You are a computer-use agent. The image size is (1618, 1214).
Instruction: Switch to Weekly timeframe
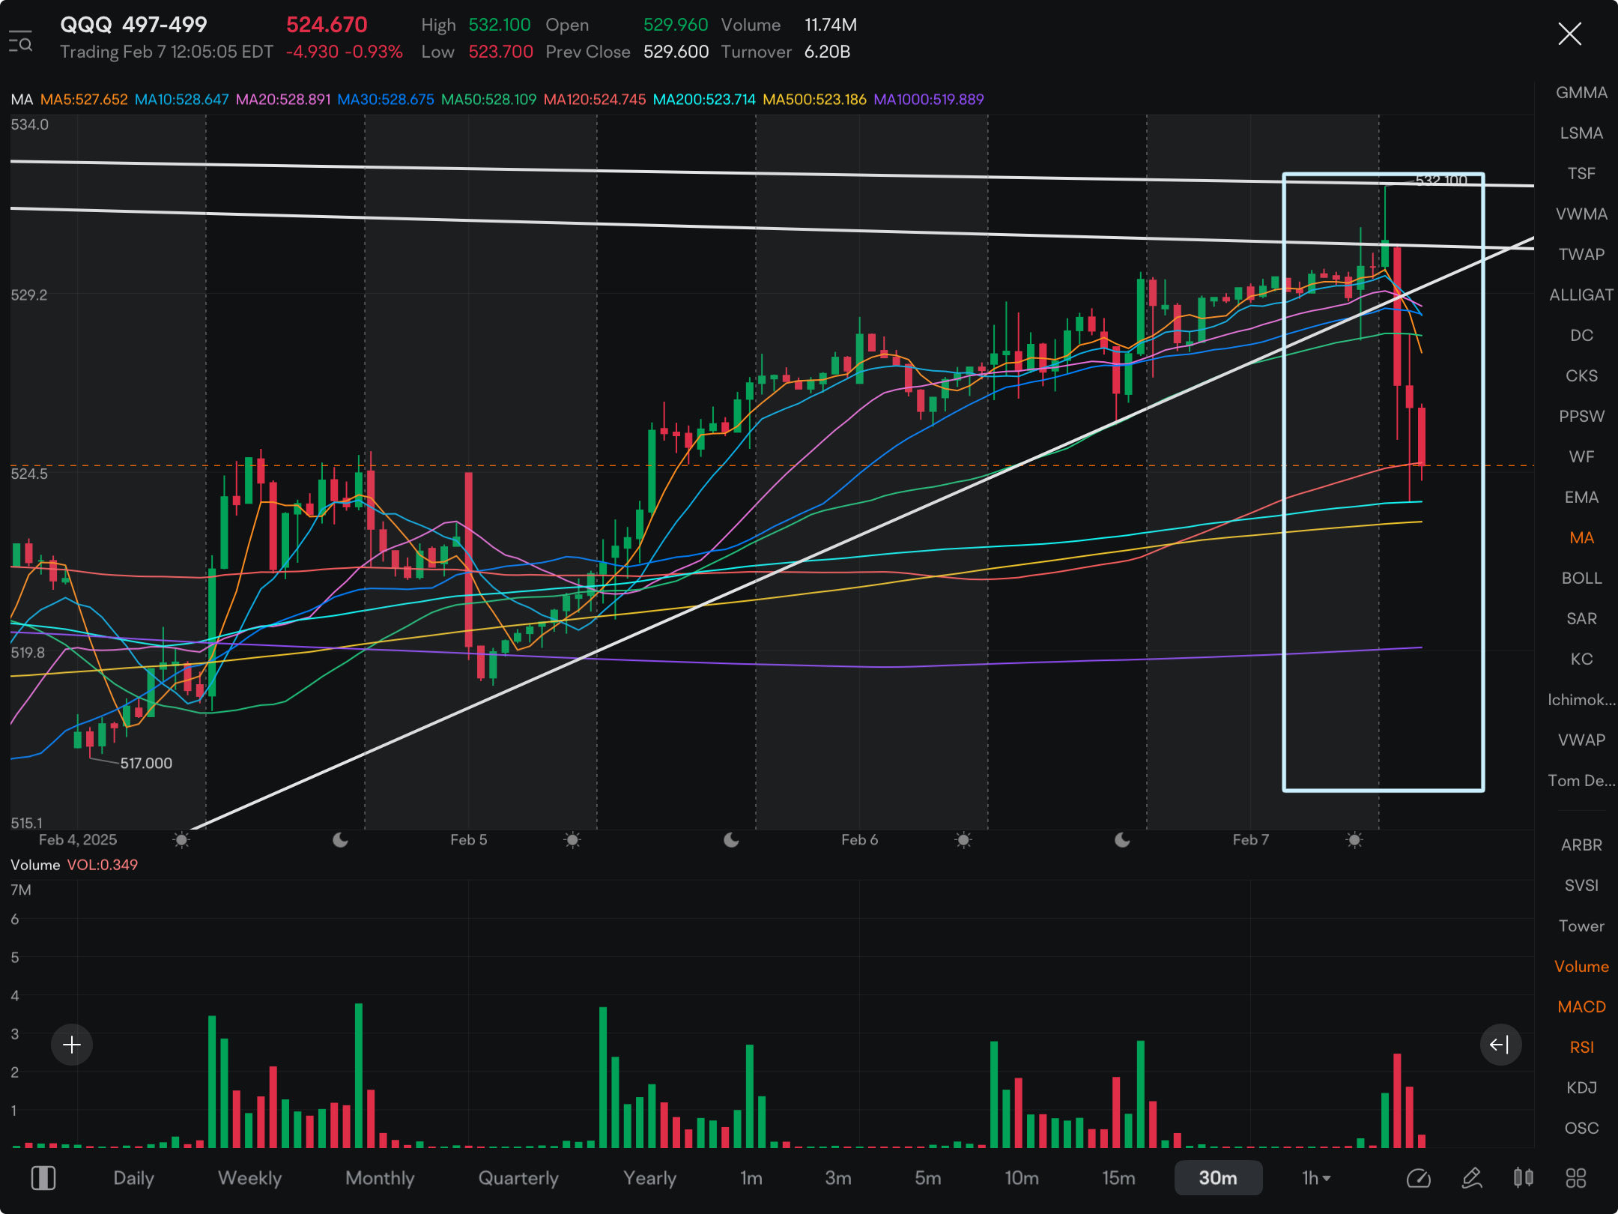[x=249, y=1178]
